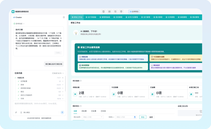Viewport: 211px width, 129px height.
Task: Switch to 研发工作台 nav tab
Action: pos(77,17)
